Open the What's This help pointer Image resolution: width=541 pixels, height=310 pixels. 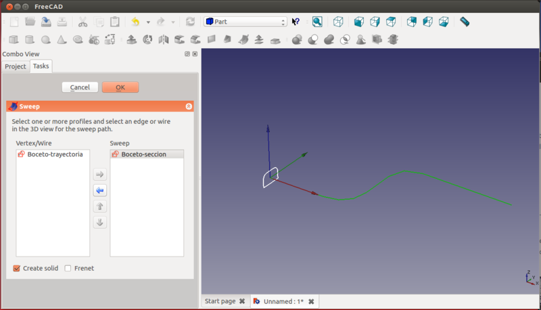(296, 22)
